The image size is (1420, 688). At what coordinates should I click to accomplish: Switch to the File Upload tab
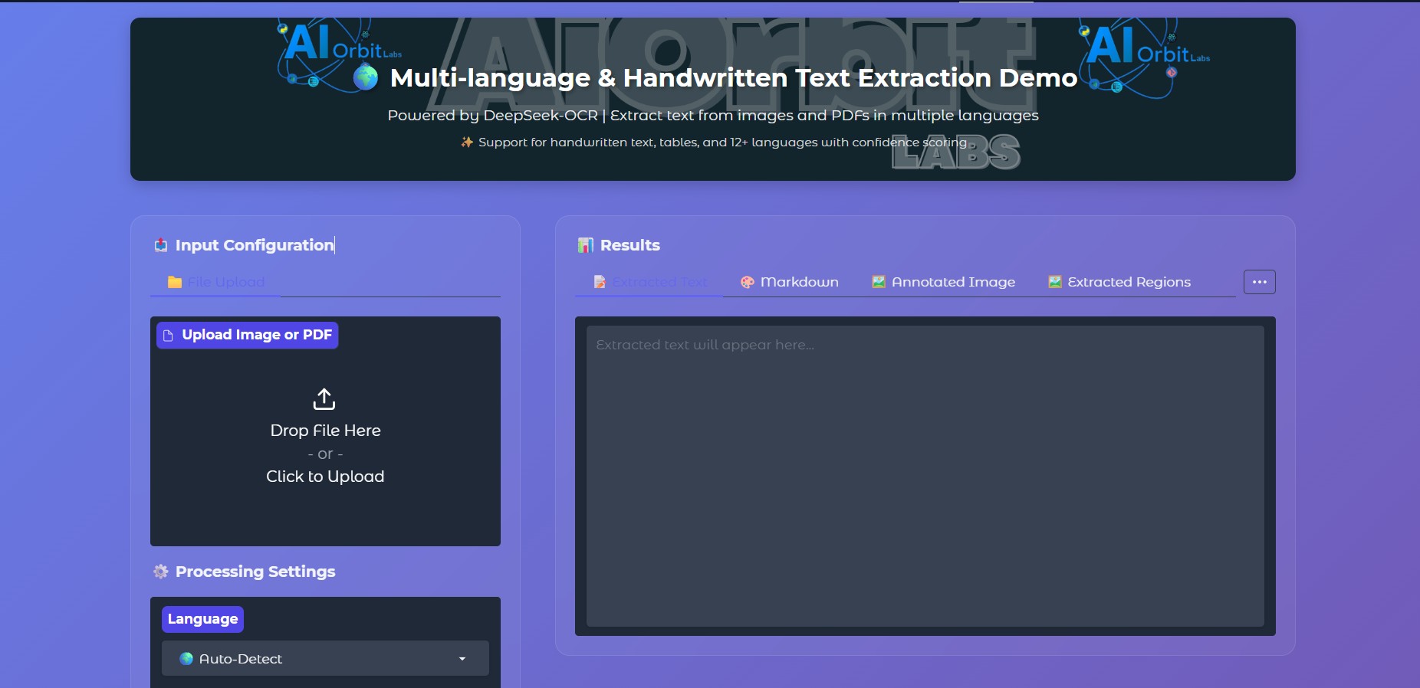click(x=216, y=282)
